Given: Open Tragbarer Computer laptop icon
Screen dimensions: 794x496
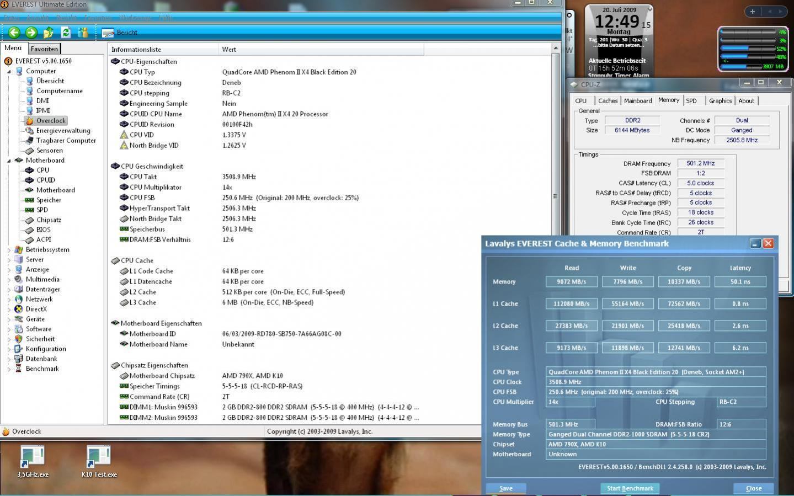Looking at the screenshot, I should (29, 141).
